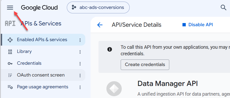Open OAuth consent screen in sidebar

[43, 75]
